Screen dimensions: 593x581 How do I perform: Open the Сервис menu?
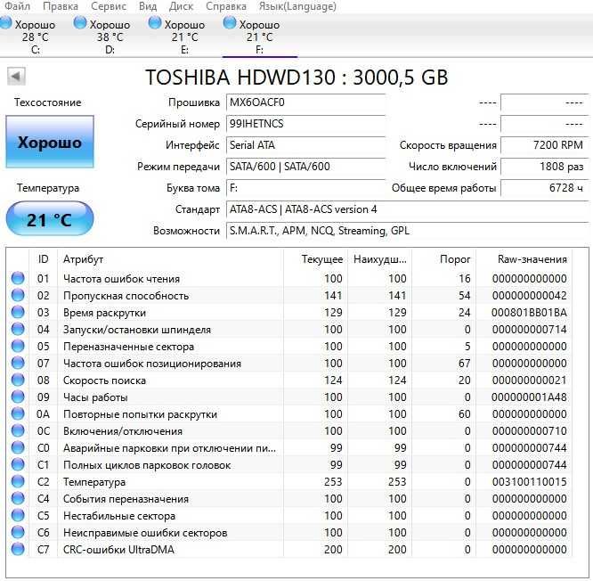pyautogui.click(x=109, y=6)
